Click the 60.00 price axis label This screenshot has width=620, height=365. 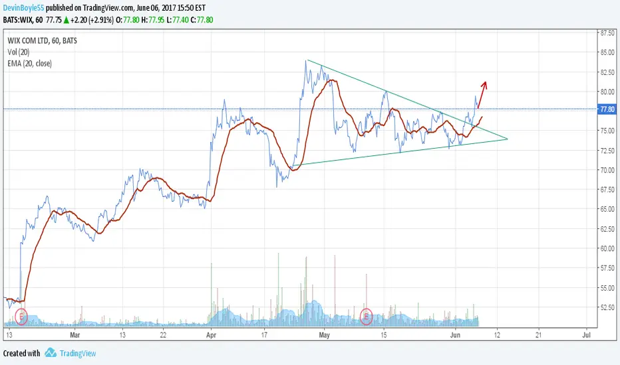coord(607,249)
